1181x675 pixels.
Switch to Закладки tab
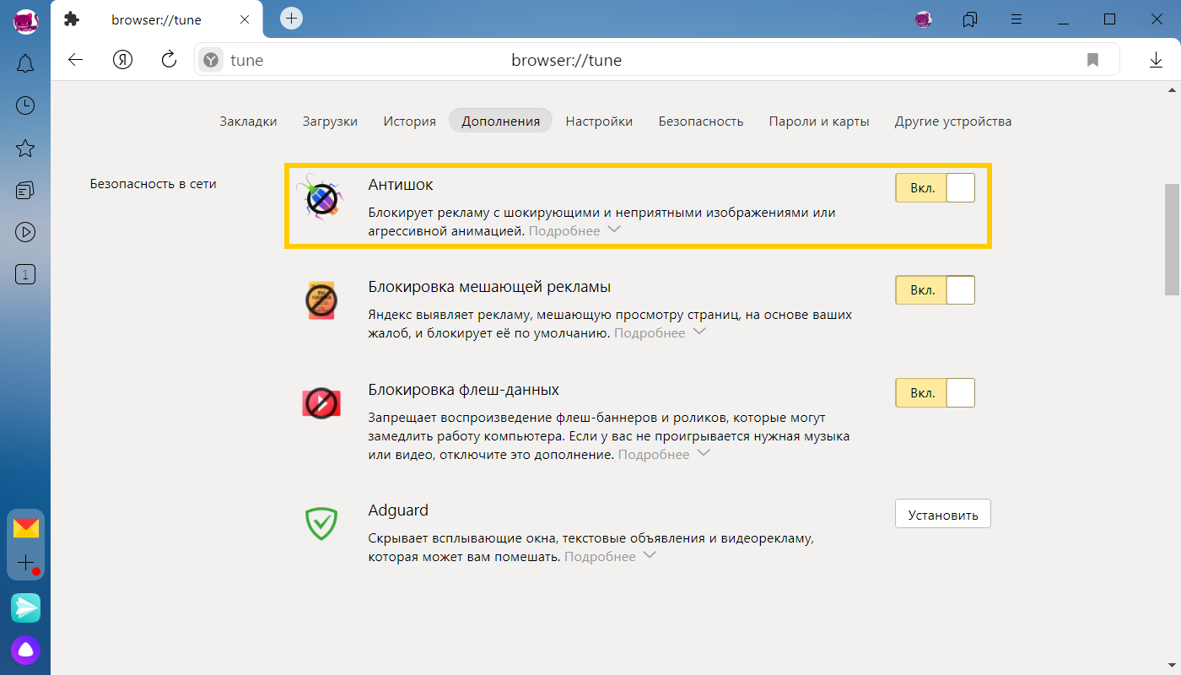pos(248,121)
